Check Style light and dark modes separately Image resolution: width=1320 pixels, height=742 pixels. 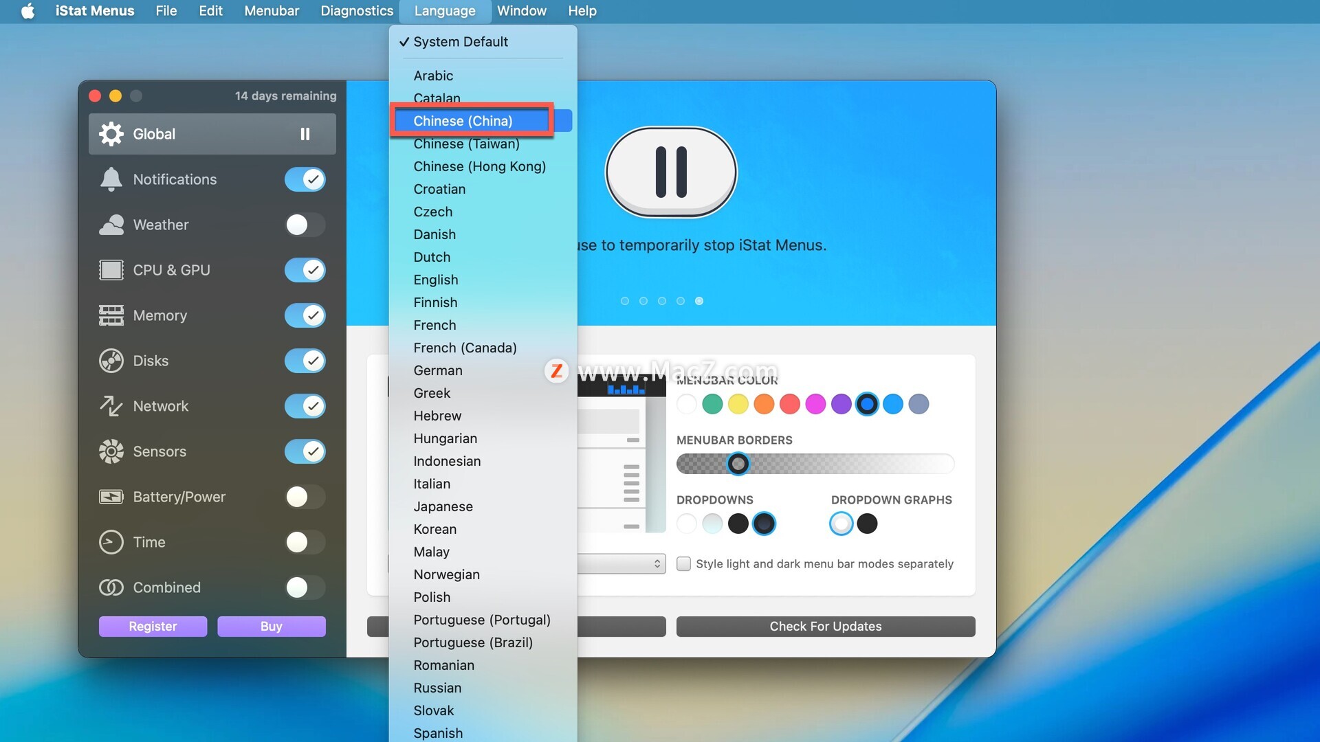[683, 563]
